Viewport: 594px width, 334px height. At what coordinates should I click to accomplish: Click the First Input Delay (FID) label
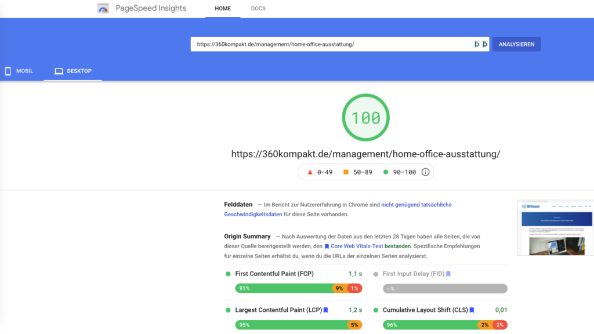[413, 274]
